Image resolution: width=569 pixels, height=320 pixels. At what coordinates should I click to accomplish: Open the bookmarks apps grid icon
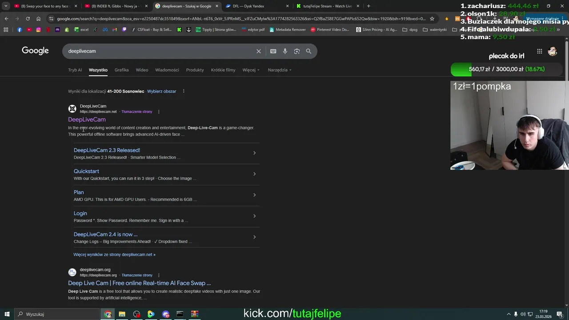[x=6, y=30]
